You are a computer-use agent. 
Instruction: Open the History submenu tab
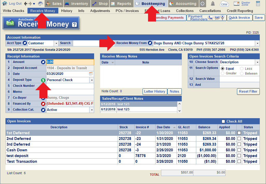point(67,11)
